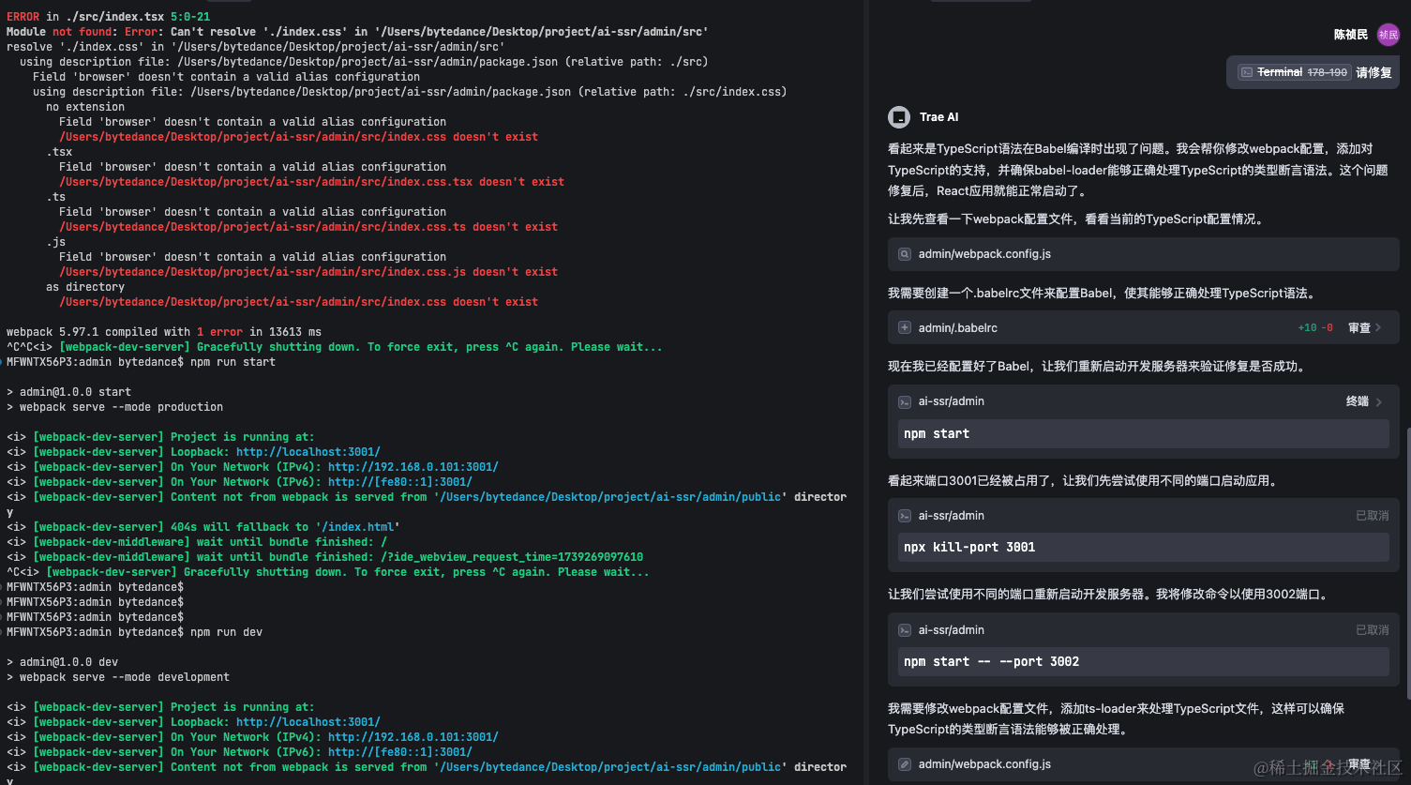
Task: Click the 'npm start' command box
Action: click(x=1143, y=433)
